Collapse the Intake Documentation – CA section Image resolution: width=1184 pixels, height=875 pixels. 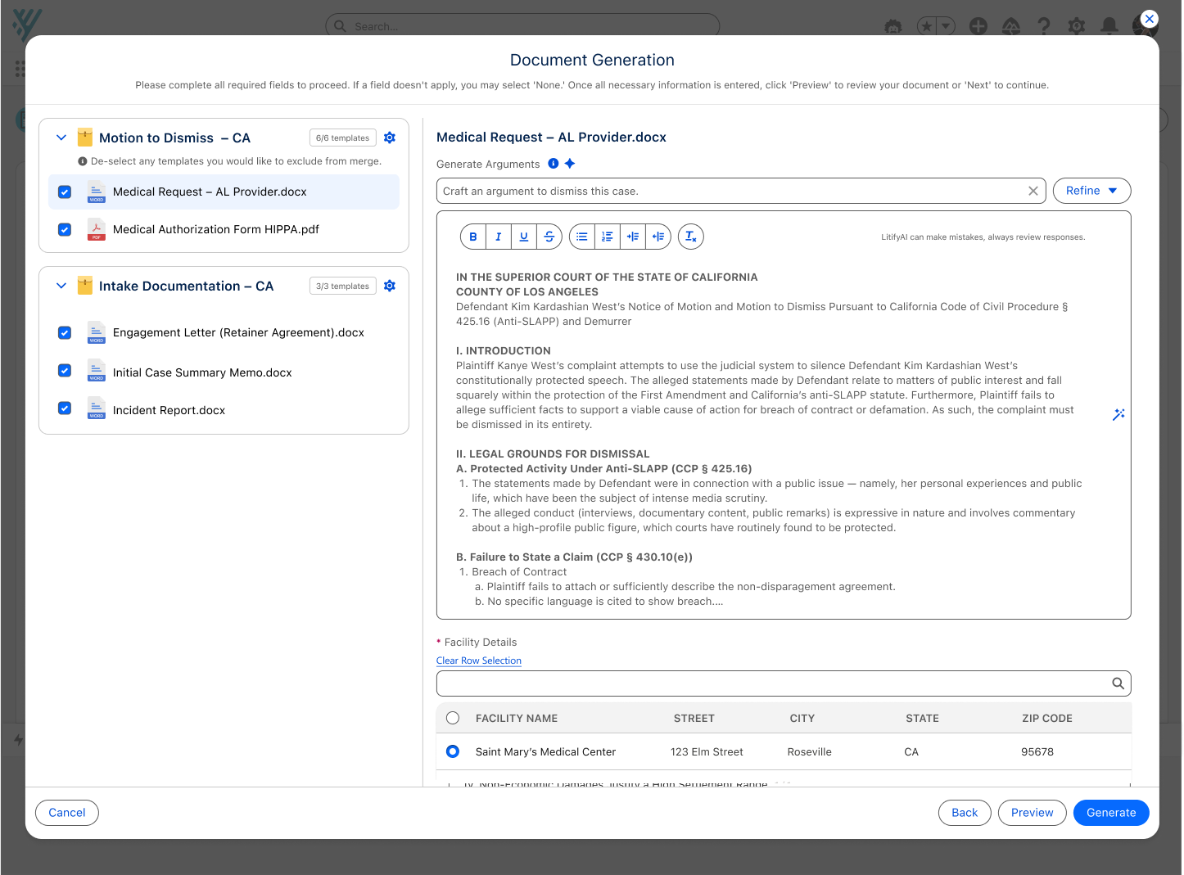click(x=61, y=286)
